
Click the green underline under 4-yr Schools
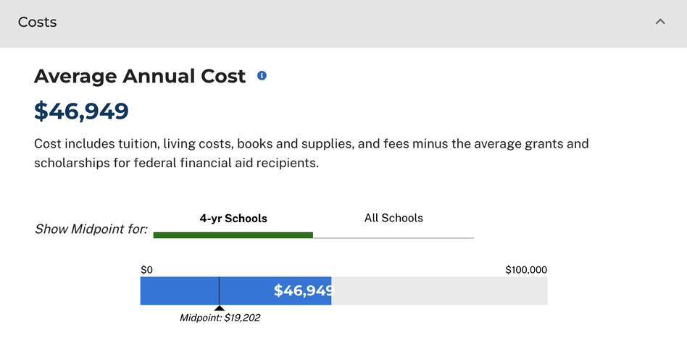click(x=233, y=235)
